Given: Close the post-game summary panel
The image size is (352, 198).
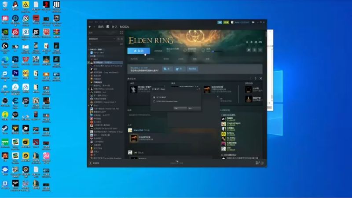Looking at the screenshot, I should (260, 78).
